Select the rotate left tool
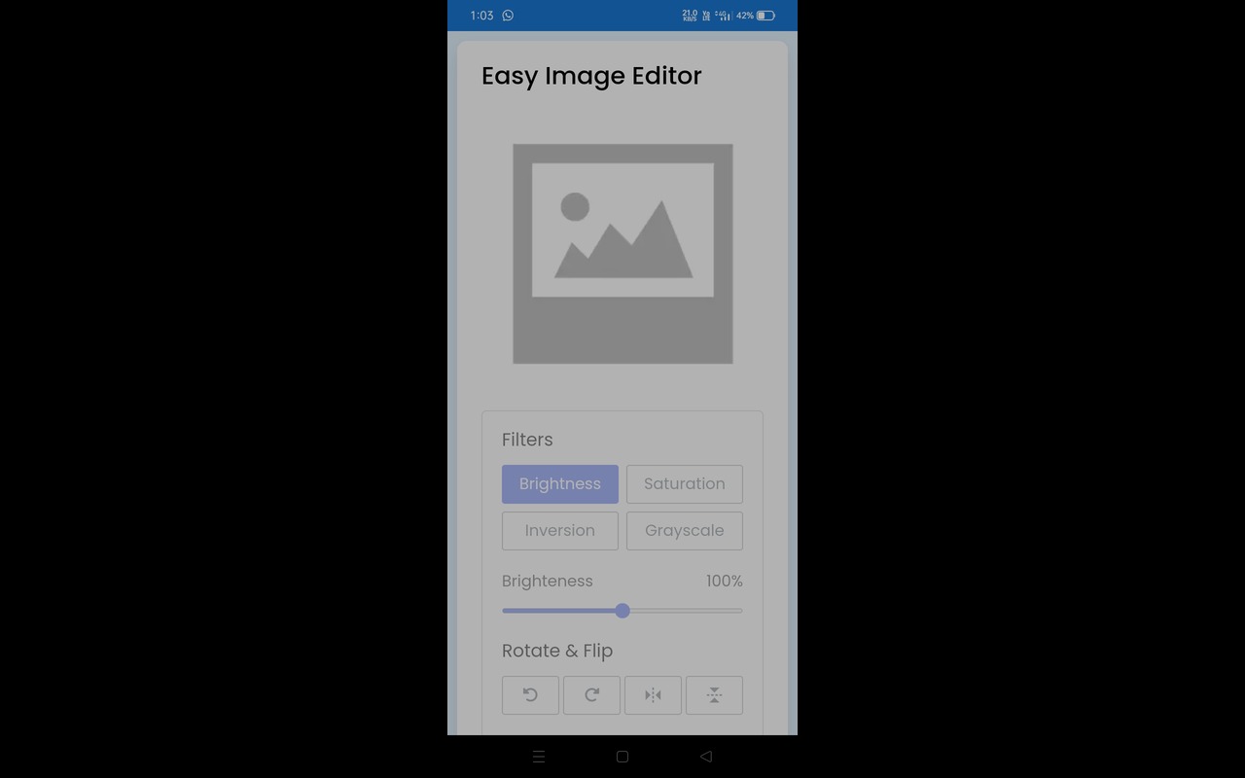This screenshot has height=778, width=1245. 530,694
